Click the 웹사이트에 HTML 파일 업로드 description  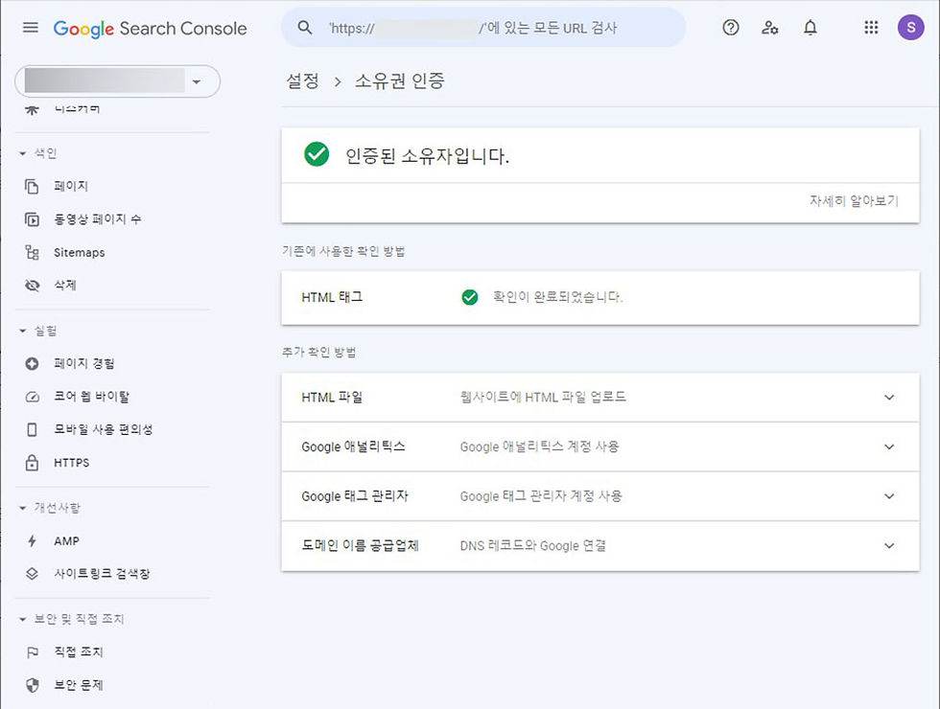point(543,397)
